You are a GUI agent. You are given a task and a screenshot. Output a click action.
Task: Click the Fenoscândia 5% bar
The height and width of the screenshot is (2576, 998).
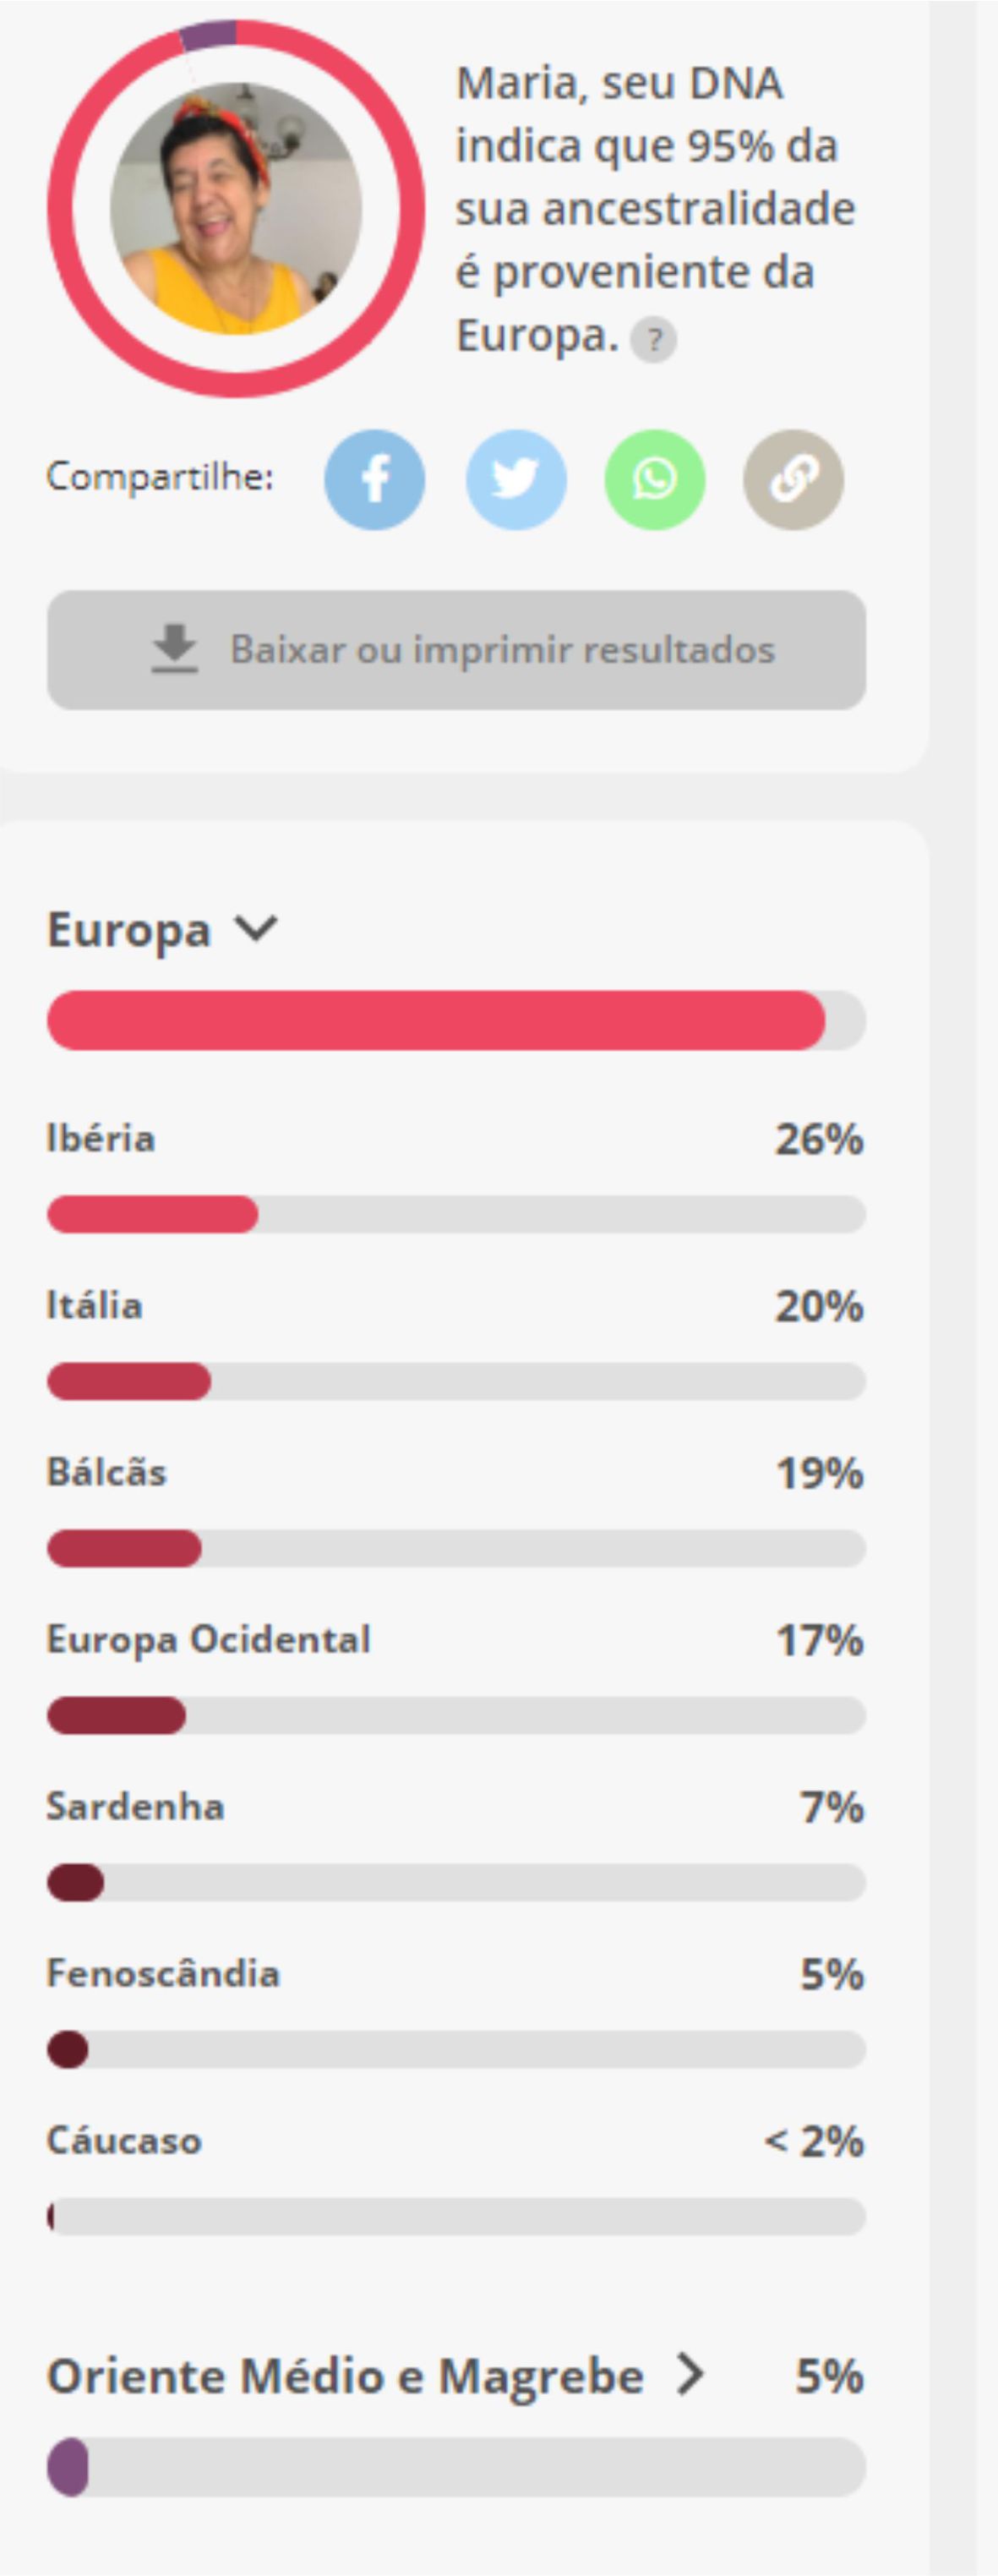(456, 2049)
